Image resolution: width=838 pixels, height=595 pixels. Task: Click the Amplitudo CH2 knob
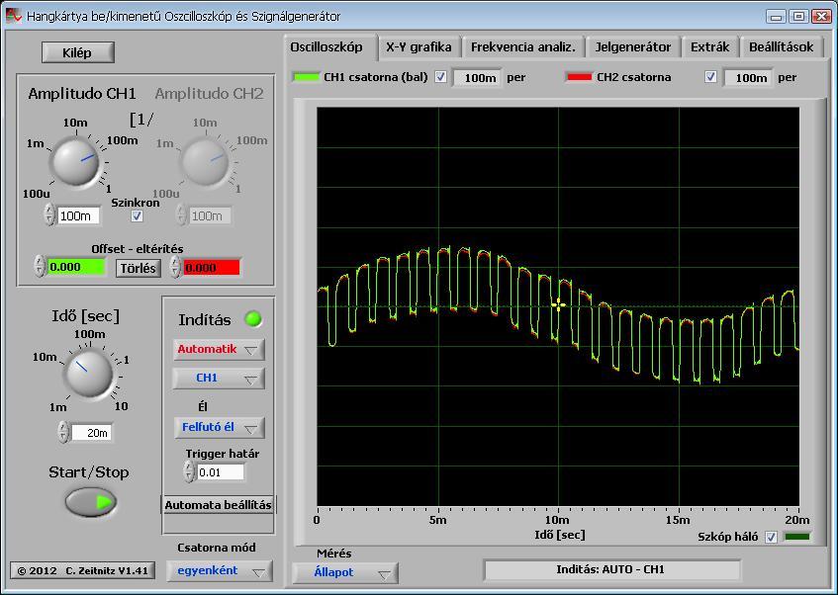click(205, 161)
